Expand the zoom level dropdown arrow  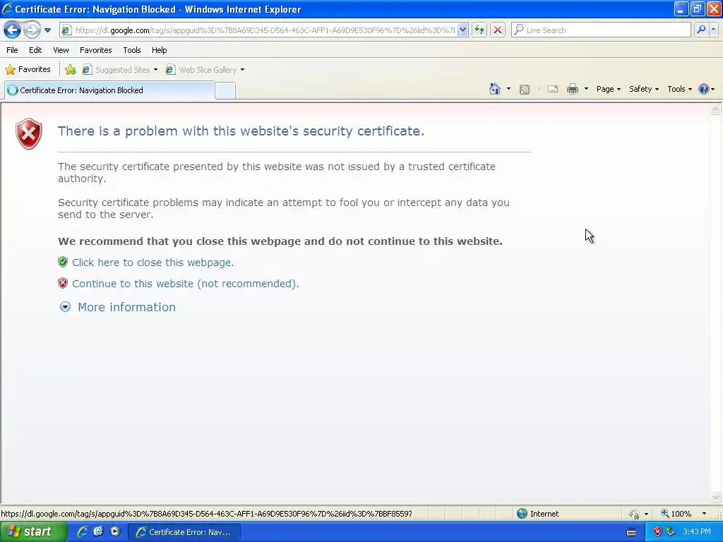coord(704,514)
